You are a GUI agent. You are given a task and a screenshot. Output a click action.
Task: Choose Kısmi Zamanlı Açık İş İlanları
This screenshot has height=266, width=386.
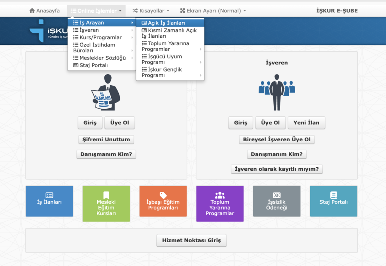tap(169, 33)
